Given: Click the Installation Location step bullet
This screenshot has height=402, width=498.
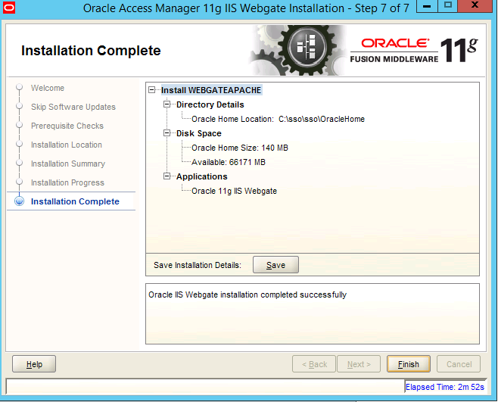Looking at the screenshot, I should tap(20, 144).
